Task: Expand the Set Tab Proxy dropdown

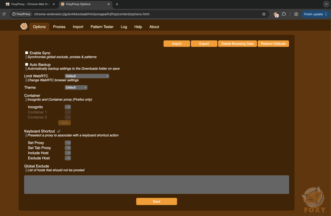Action: 68,148
